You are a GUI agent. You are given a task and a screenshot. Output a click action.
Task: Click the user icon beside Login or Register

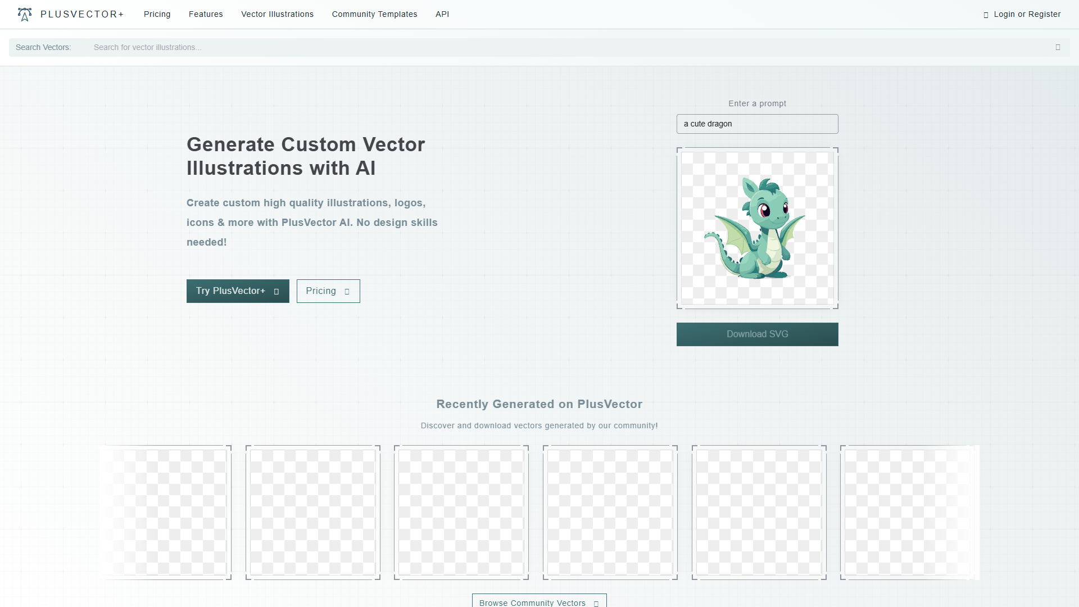pos(986,15)
